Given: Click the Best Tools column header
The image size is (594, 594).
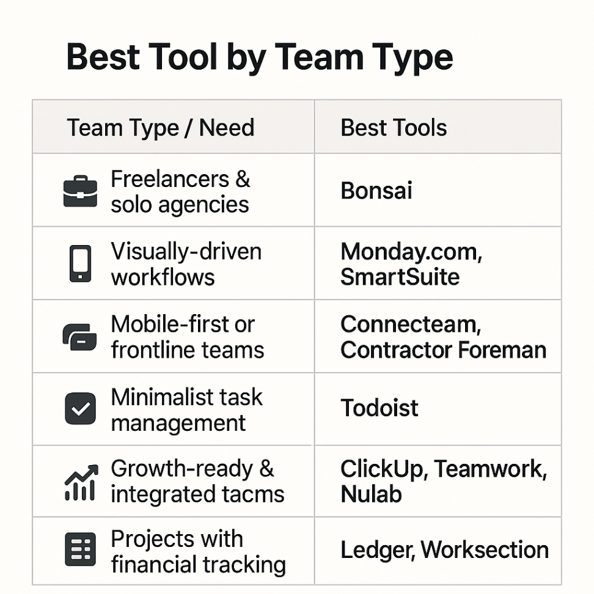Looking at the screenshot, I should coord(394,127).
